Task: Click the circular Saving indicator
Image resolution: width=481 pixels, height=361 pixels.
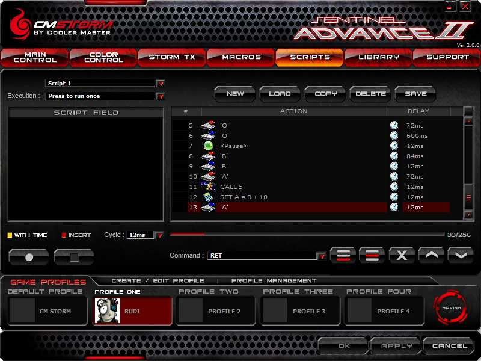Action: click(452, 307)
